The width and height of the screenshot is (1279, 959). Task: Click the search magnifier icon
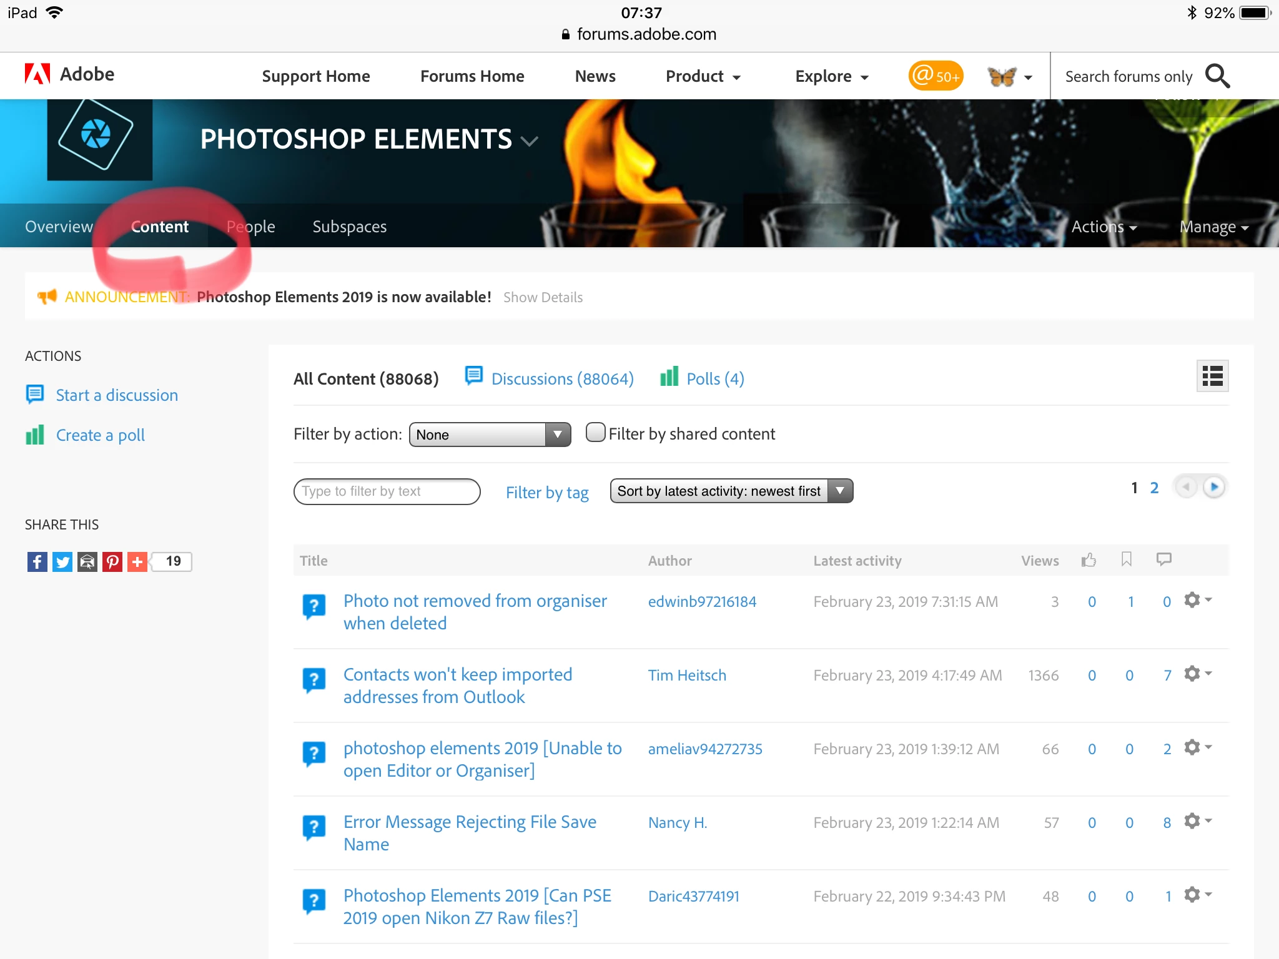coord(1217,76)
